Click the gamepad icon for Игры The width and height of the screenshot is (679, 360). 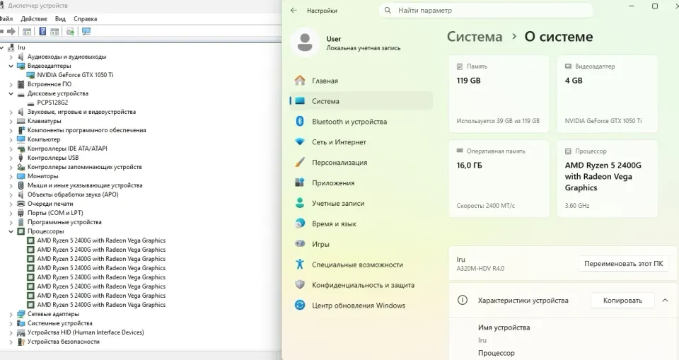pyautogui.click(x=300, y=243)
